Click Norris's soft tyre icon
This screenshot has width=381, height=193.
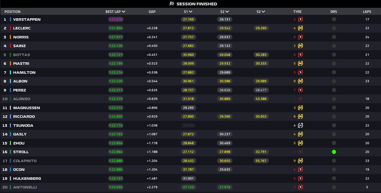click(300, 37)
